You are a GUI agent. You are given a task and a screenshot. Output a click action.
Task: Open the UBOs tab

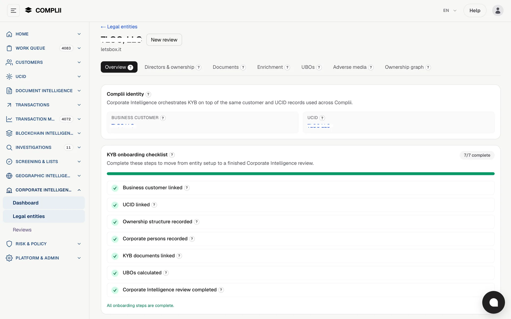point(311,67)
